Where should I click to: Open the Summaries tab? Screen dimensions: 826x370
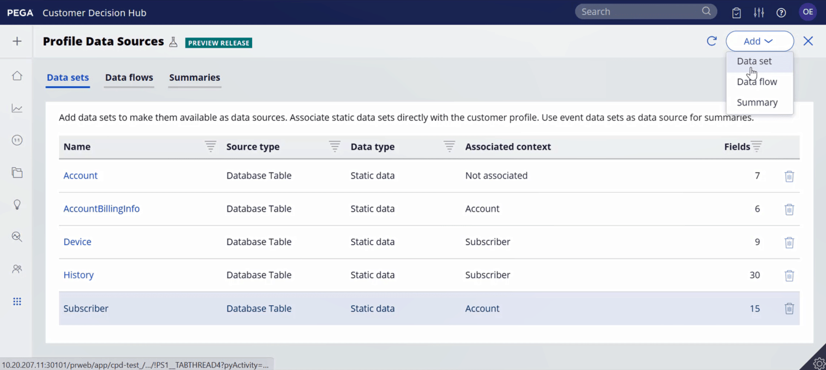tap(194, 77)
